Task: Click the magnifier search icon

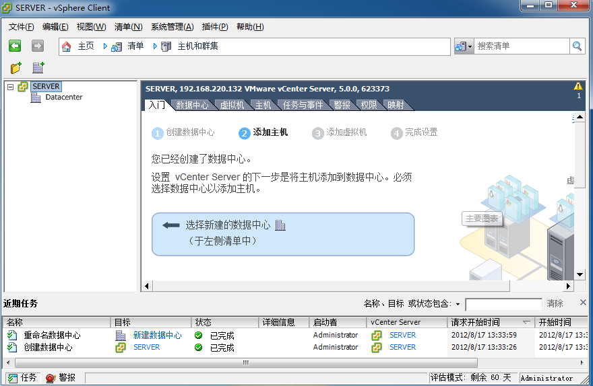Action: tap(577, 46)
